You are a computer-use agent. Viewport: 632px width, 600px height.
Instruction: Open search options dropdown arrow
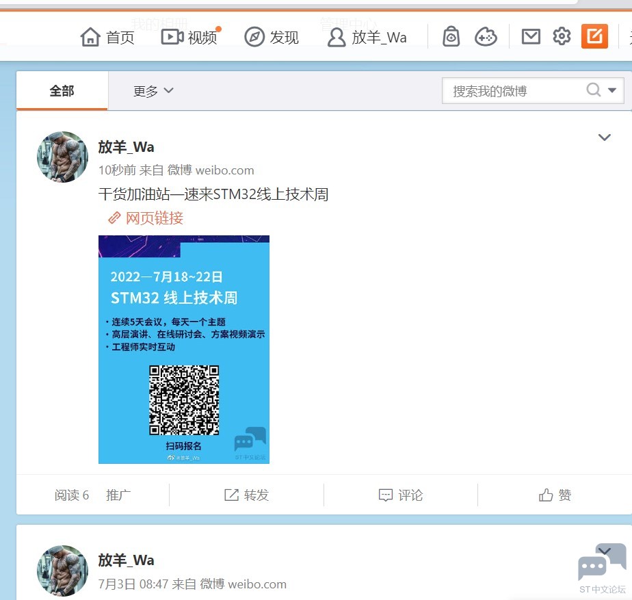[x=612, y=90]
